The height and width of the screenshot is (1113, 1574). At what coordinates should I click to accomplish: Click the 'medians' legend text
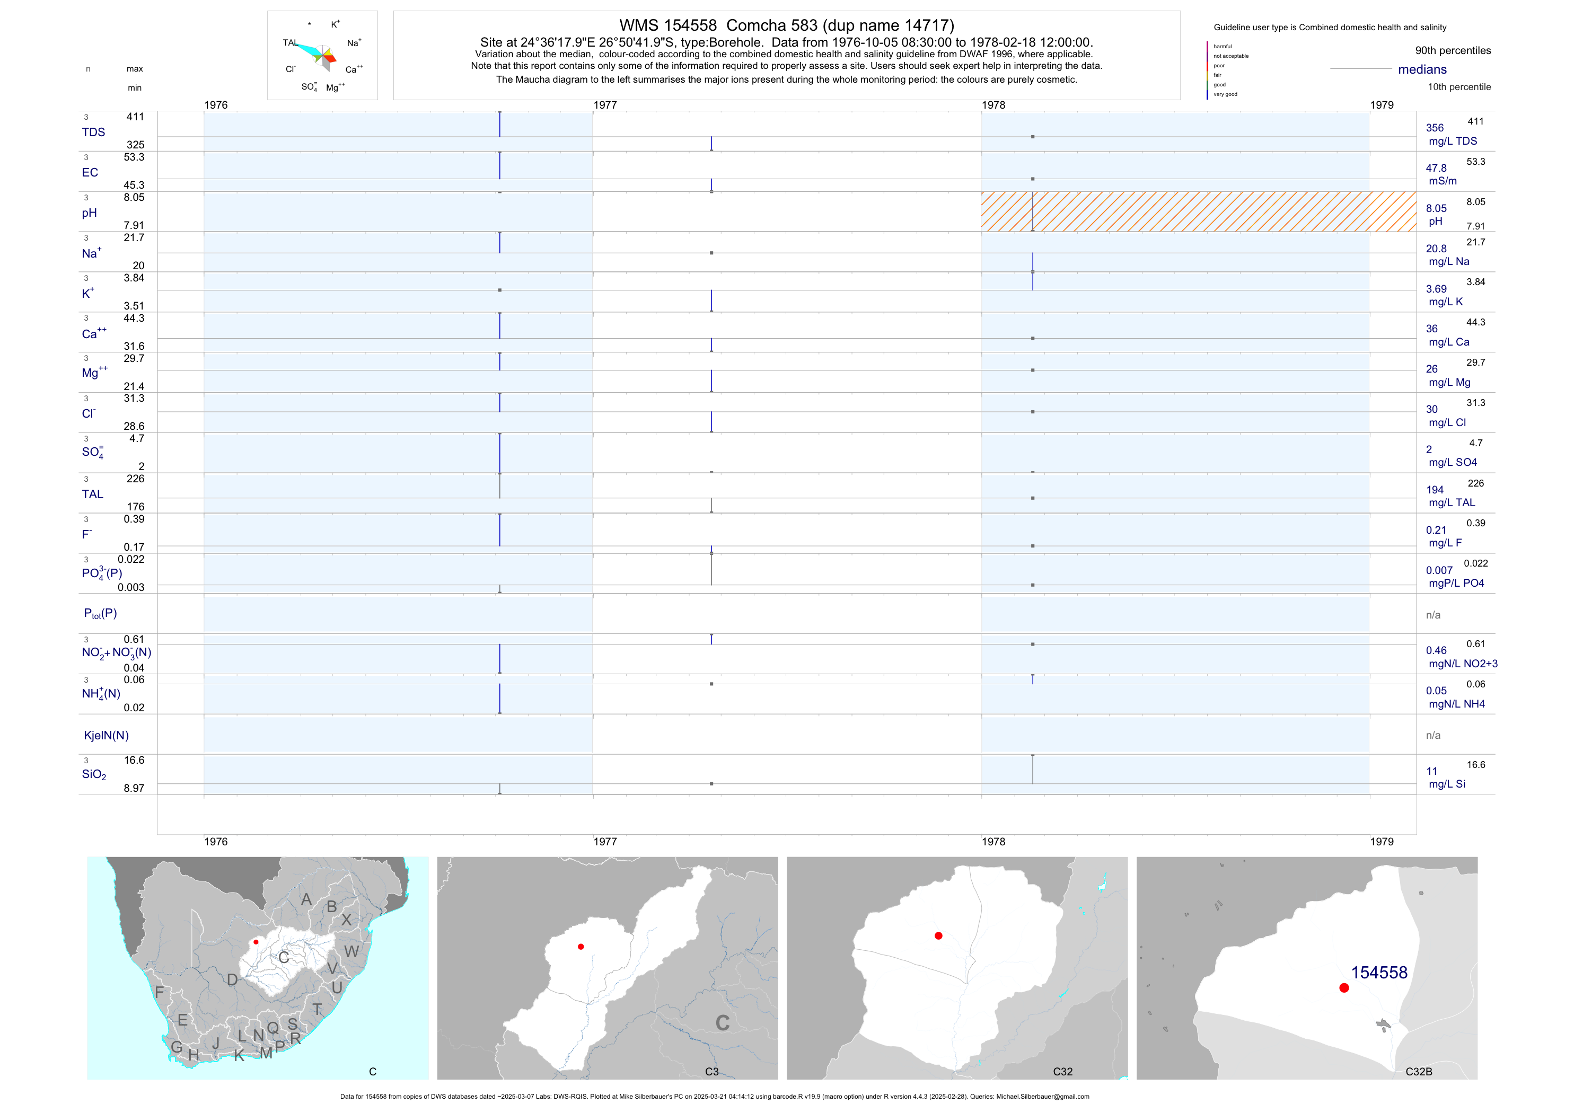click(x=1422, y=69)
